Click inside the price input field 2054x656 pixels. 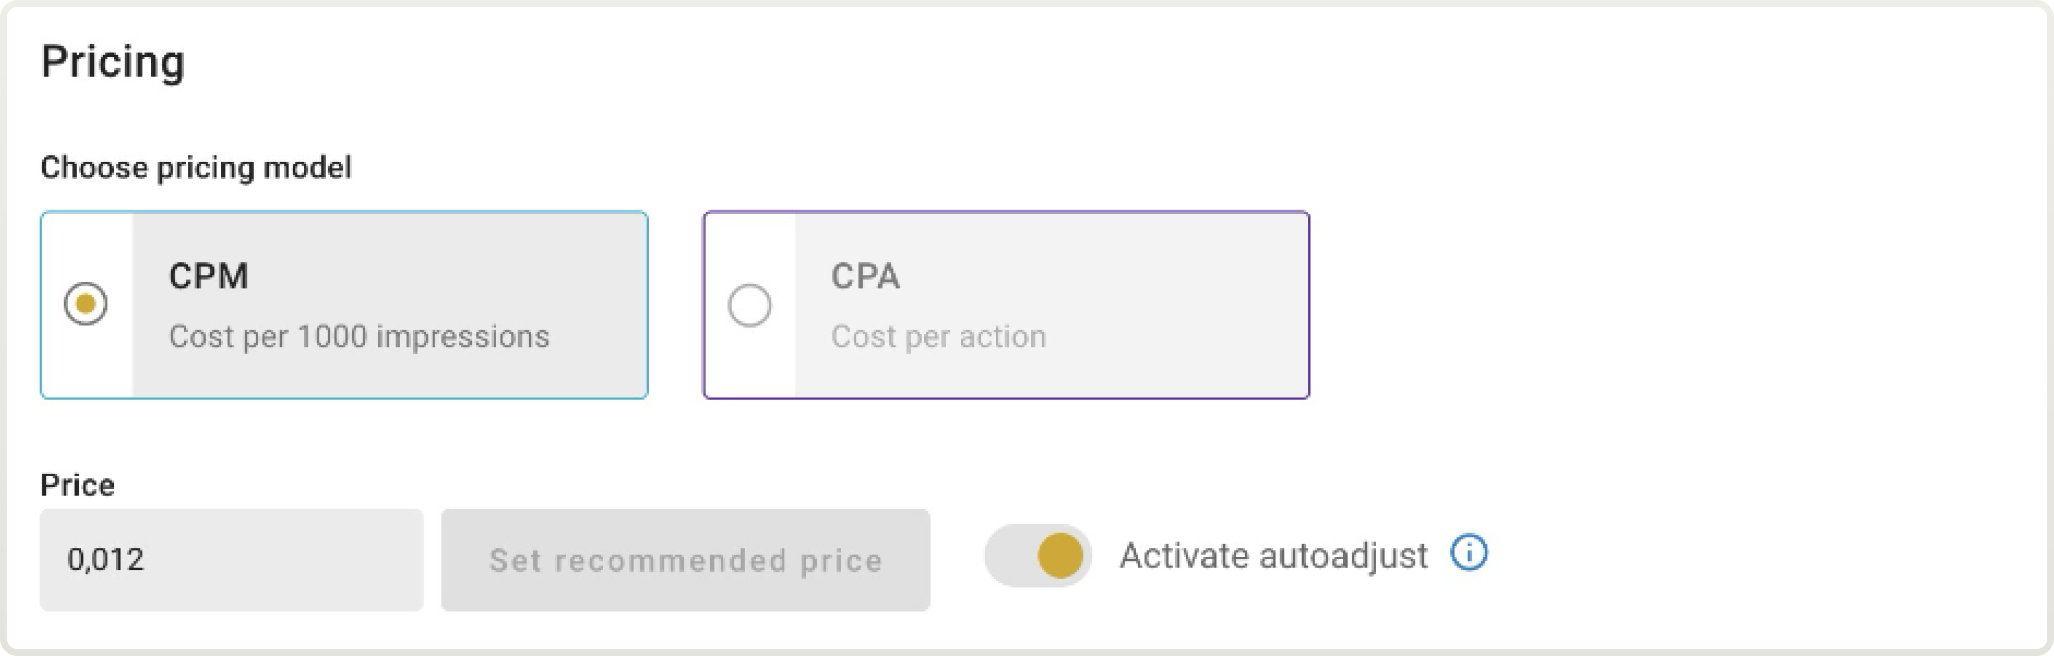pos(231,560)
